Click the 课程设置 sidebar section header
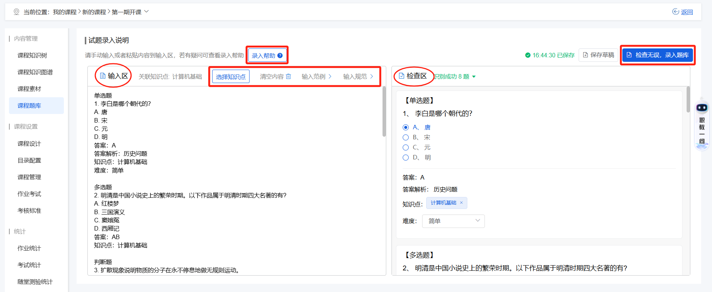 click(26, 126)
